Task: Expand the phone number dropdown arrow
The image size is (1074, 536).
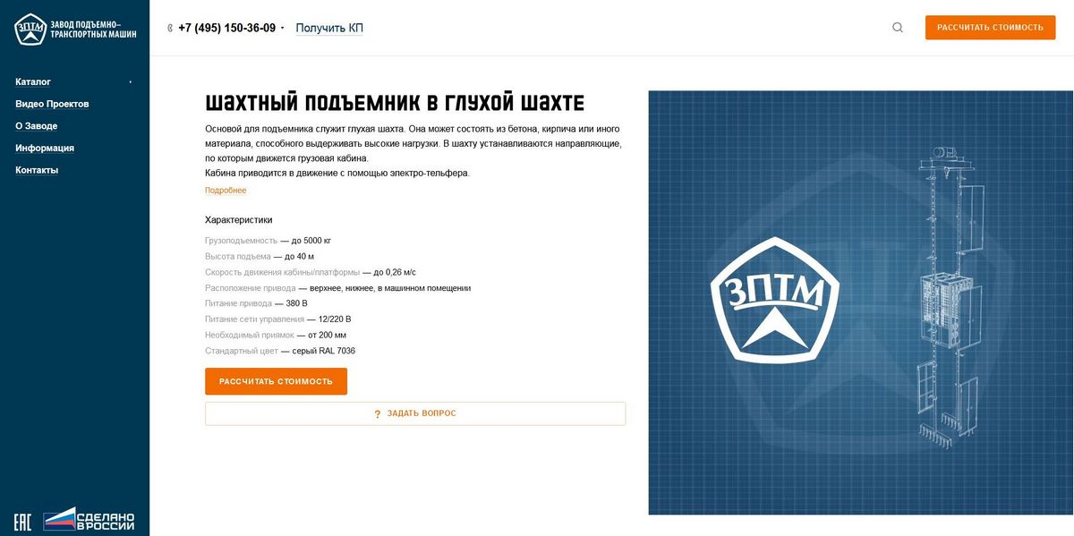Action: pyautogui.click(x=283, y=28)
